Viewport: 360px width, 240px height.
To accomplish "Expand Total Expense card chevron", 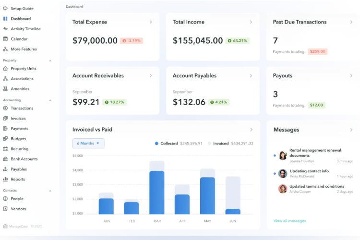I will click(x=151, y=22).
